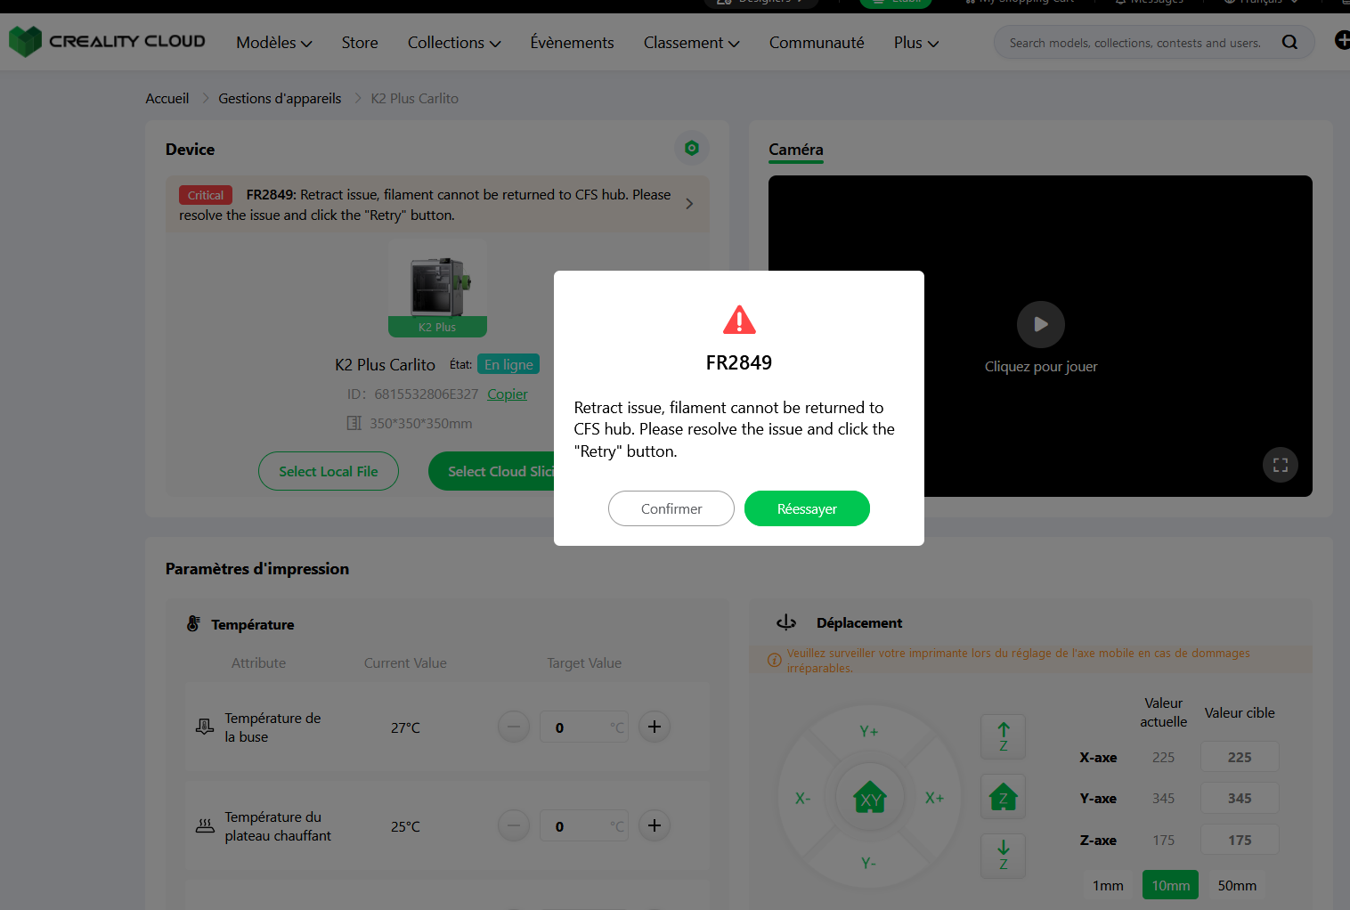Screen dimensions: 1350x910
Task: Select the 1mm step size
Action: point(1108,885)
